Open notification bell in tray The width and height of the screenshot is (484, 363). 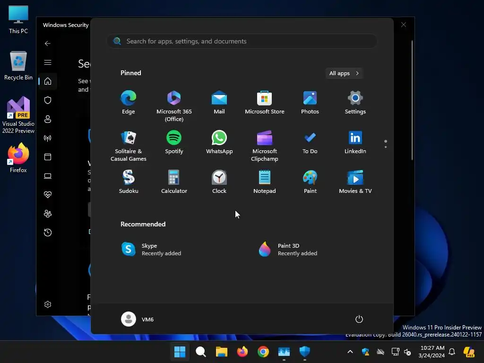pos(452,352)
